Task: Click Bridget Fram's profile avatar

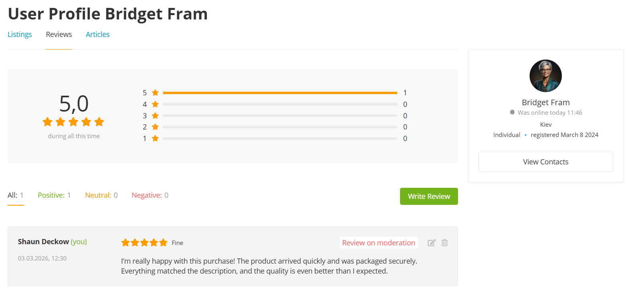Action: tap(546, 76)
